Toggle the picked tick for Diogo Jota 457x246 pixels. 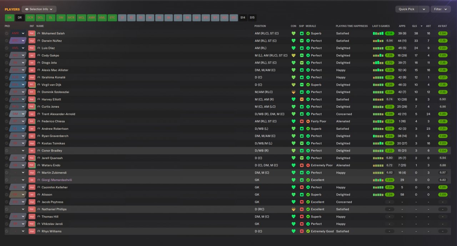[6, 63]
